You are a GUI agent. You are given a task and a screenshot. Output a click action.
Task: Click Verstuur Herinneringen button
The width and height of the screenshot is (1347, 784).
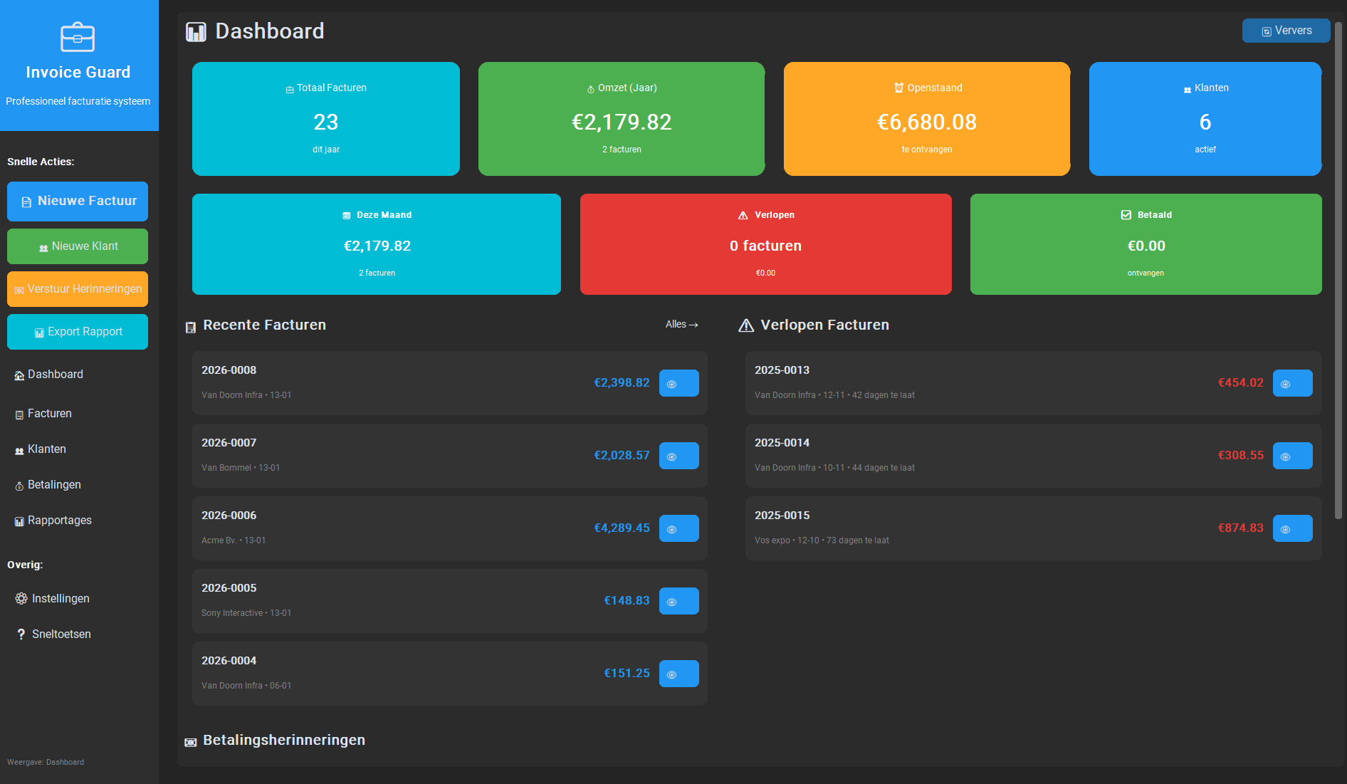point(78,289)
